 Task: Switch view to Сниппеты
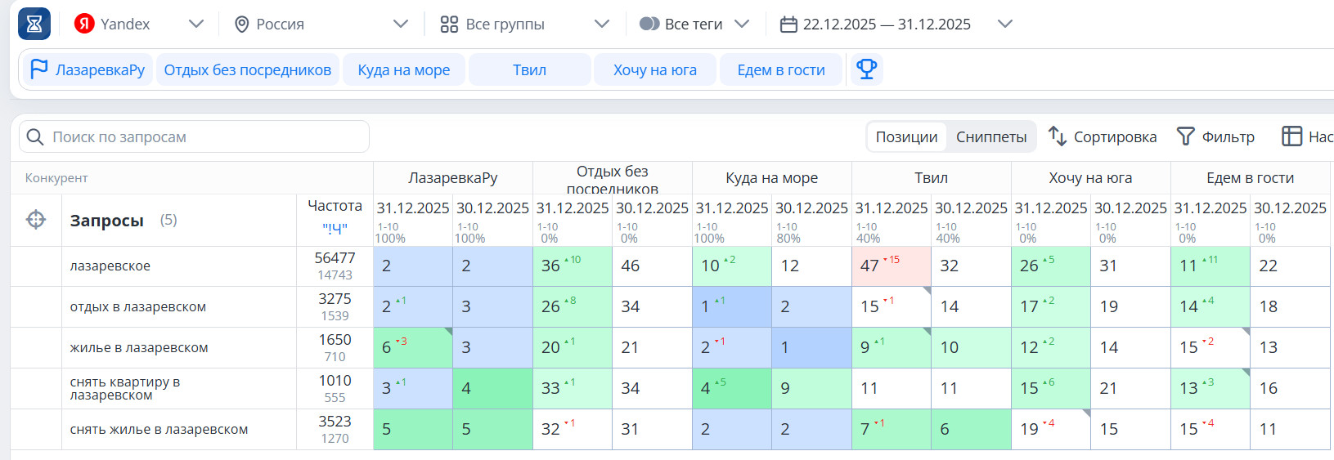coord(991,136)
